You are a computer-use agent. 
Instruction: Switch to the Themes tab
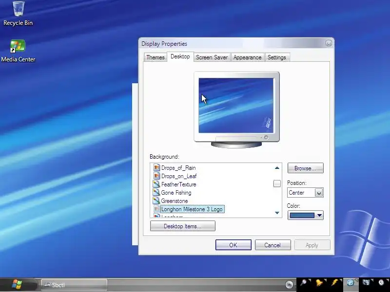tap(156, 57)
